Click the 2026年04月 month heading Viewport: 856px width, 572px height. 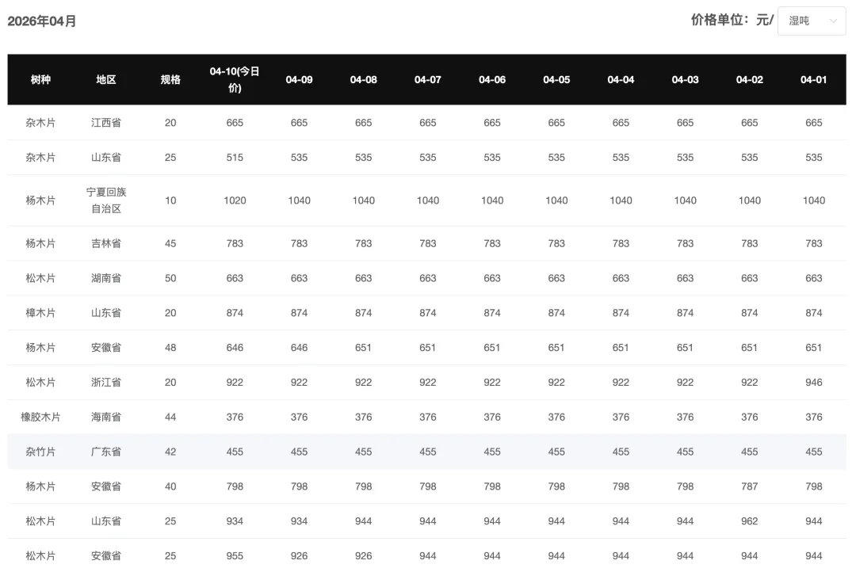pyautogui.click(x=42, y=21)
